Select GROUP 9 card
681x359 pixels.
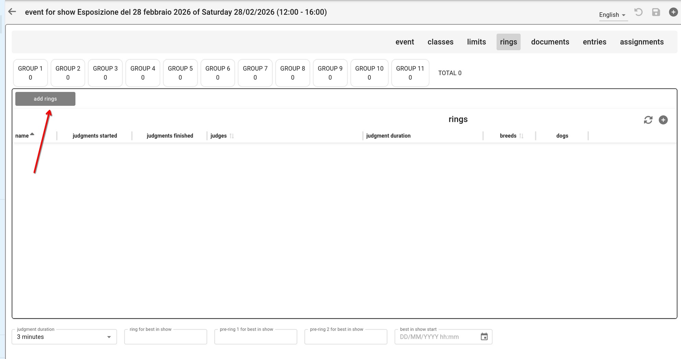[x=330, y=73]
